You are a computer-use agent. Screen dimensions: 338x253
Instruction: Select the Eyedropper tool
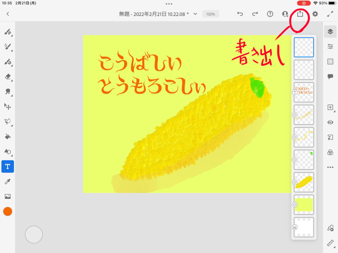[8, 181]
